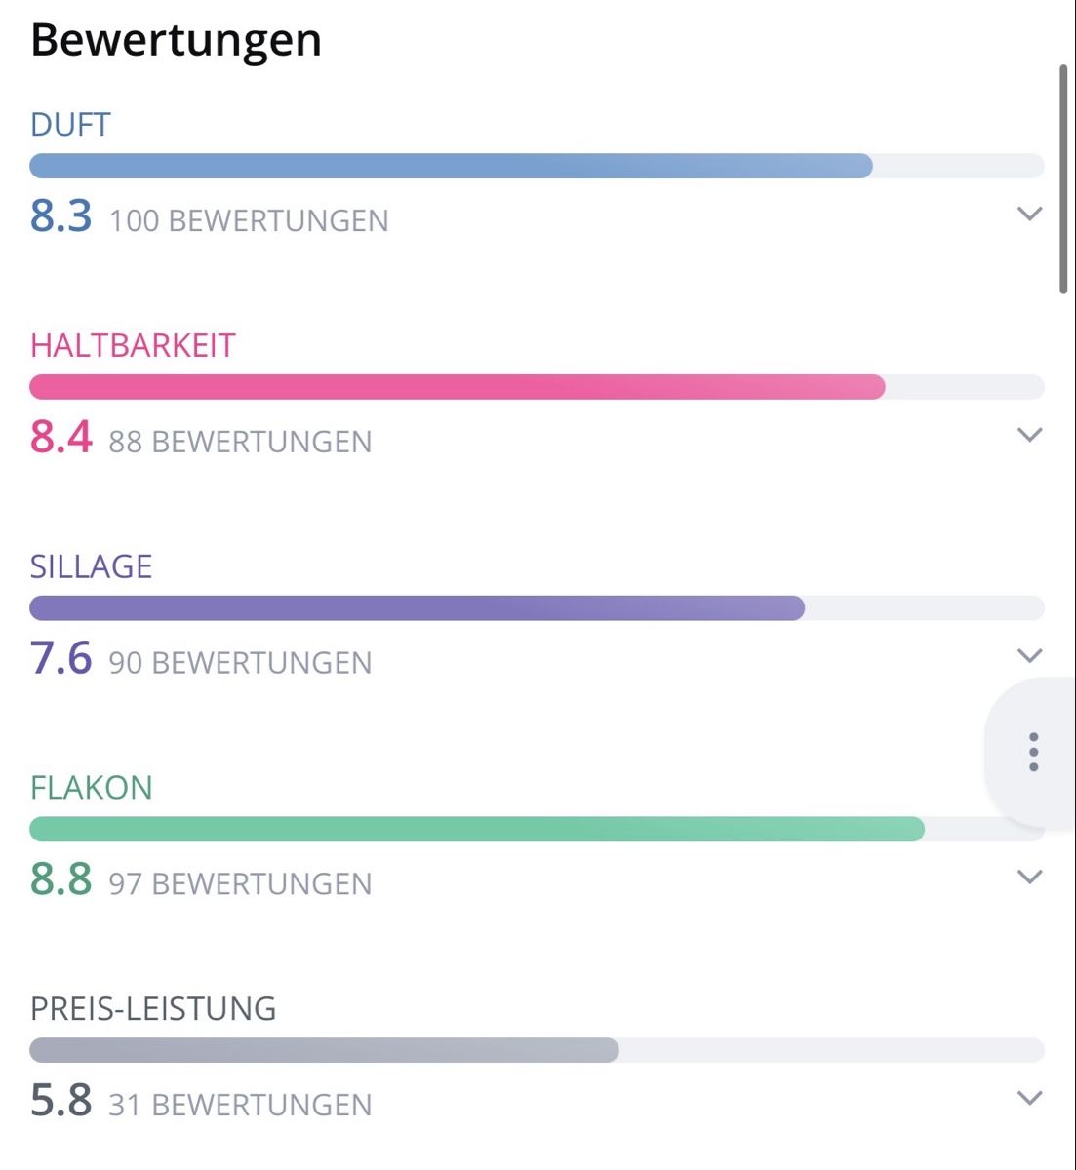The image size is (1076, 1170).
Task: Expand the Flakon rating details chevron
Action: tap(1030, 877)
